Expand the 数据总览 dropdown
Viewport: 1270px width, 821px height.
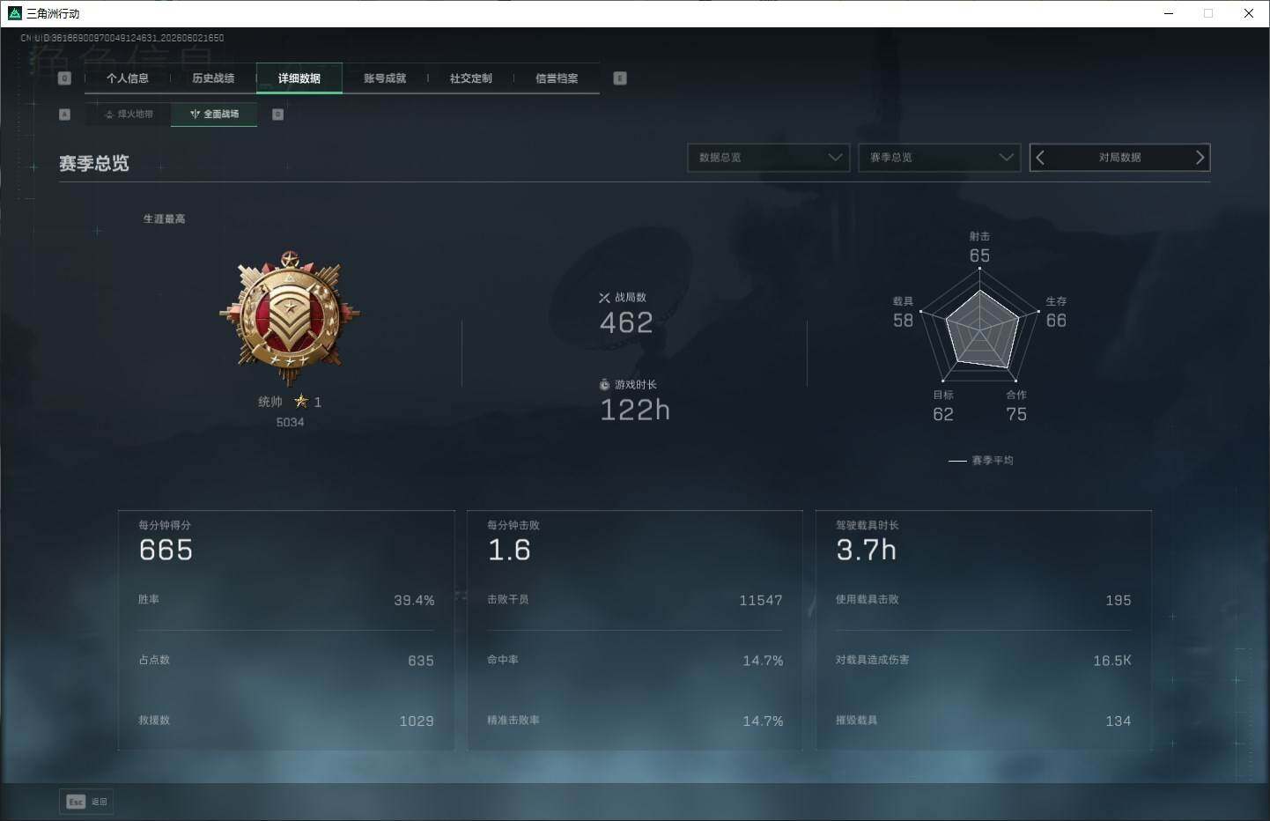coord(768,158)
